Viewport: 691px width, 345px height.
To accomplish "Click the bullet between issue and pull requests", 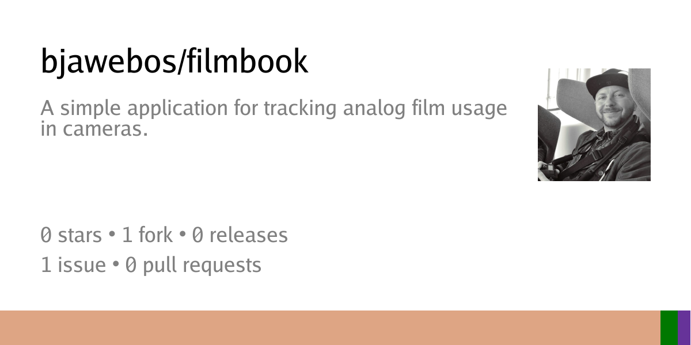I will pyautogui.click(x=115, y=266).
